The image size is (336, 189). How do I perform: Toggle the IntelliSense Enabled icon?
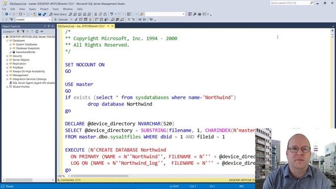pyautogui.click(x=90, y=19)
